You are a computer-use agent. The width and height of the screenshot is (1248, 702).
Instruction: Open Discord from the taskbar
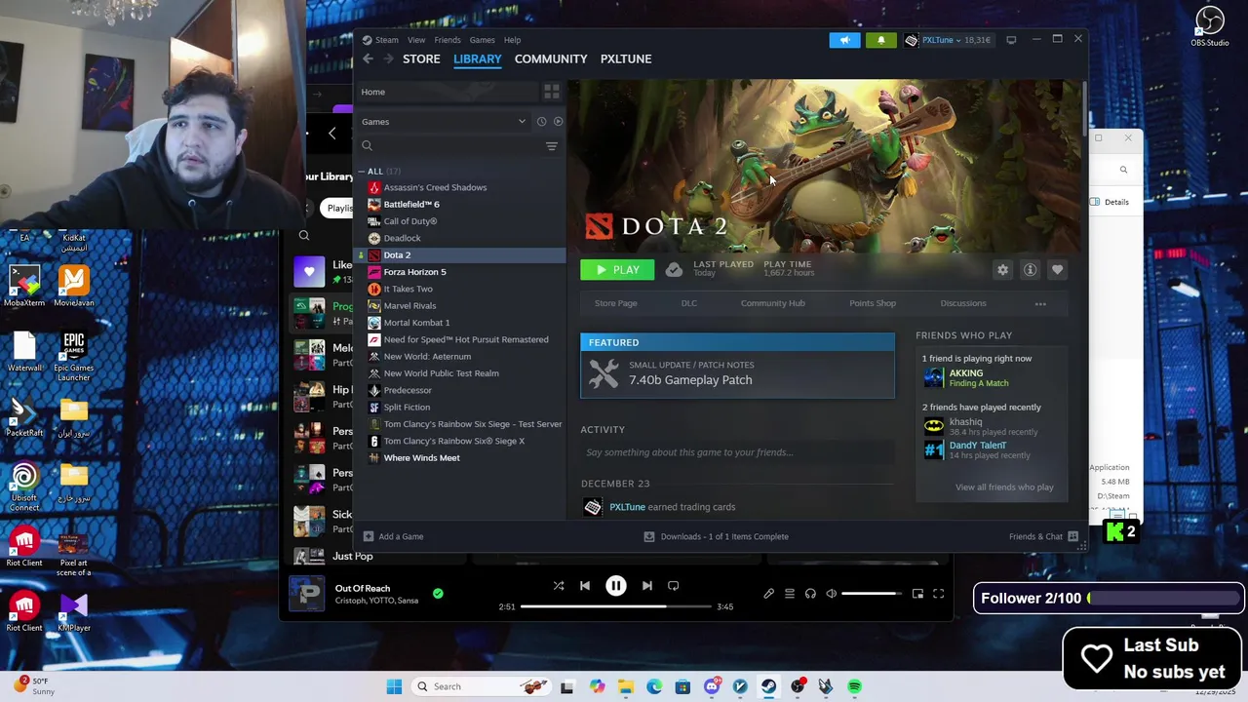coord(712,686)
